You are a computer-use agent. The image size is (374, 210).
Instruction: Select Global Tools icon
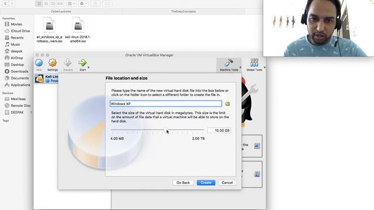pos(254,62)
